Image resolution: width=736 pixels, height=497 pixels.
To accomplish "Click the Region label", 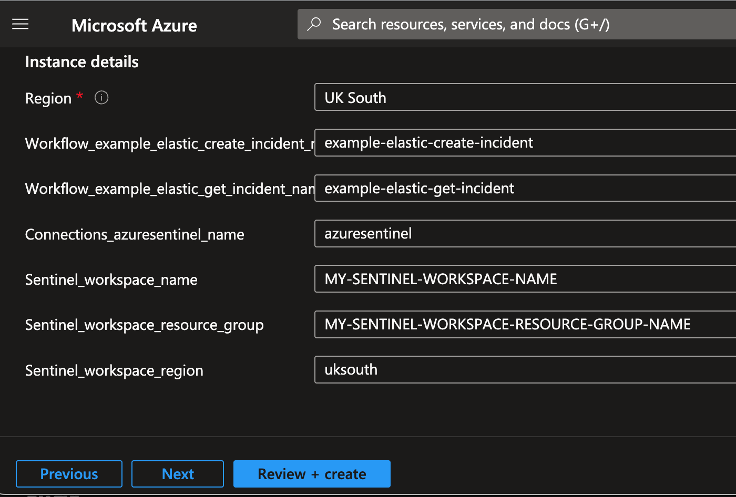I will (x=48, y=98).
